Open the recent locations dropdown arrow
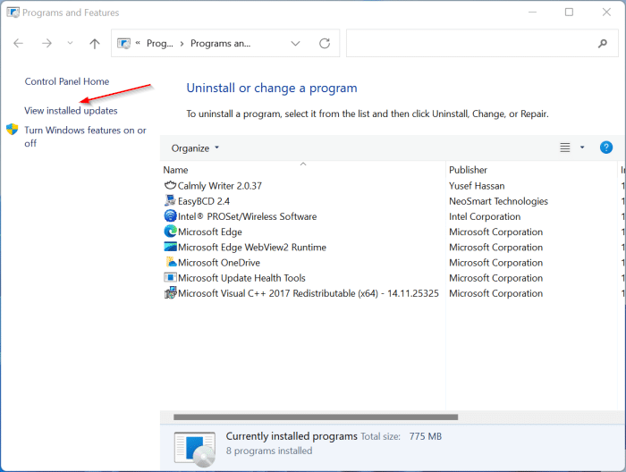This screenshot has width=626, height=472. (x=70, y=43)
